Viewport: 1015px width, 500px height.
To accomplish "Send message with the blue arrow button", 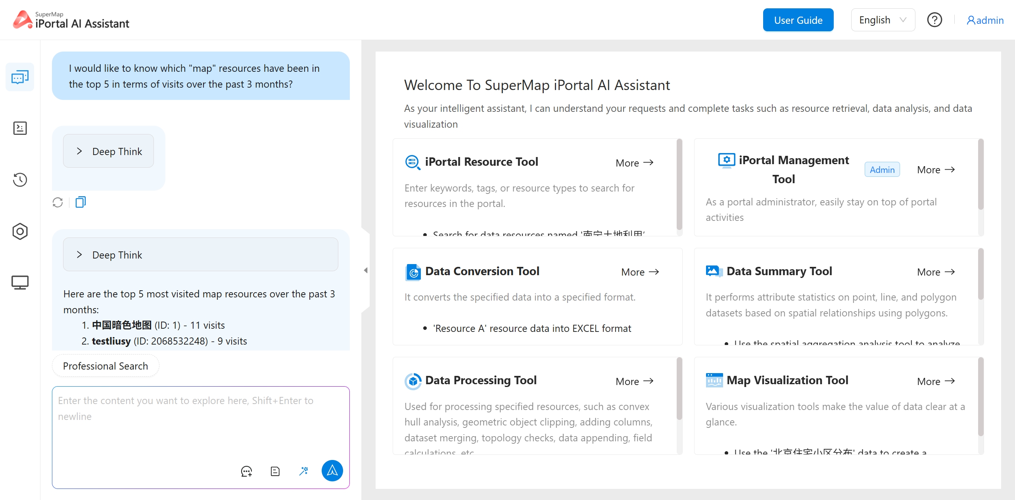I will coord(332,471).
